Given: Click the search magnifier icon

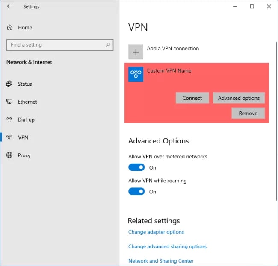Looking at the screenshot, I should point(108,45).
